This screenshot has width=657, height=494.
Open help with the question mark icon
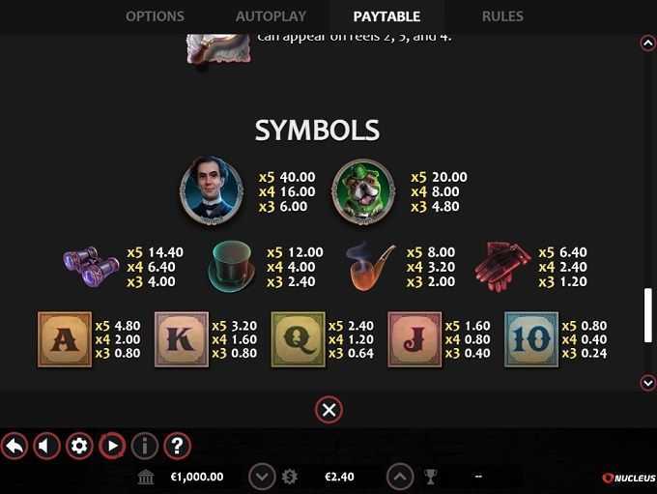[x=177, y=446]
